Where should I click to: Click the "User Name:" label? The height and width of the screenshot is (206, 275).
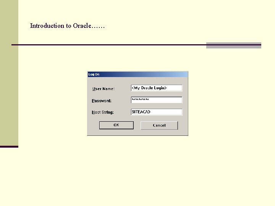[x=103, y=89]
